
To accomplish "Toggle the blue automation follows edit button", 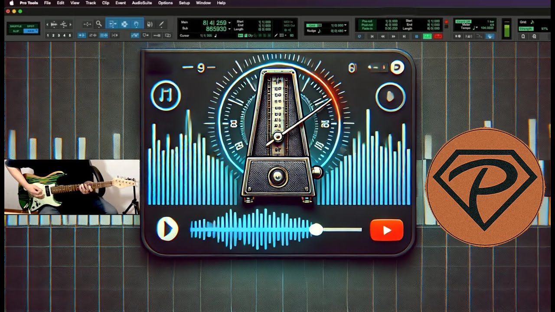I will 135,36.
